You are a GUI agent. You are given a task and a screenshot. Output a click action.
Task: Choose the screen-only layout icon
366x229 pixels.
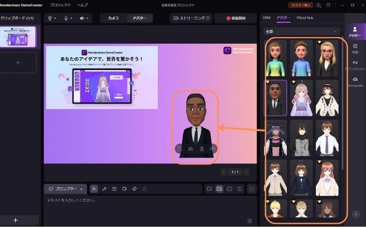coord(230,189)
